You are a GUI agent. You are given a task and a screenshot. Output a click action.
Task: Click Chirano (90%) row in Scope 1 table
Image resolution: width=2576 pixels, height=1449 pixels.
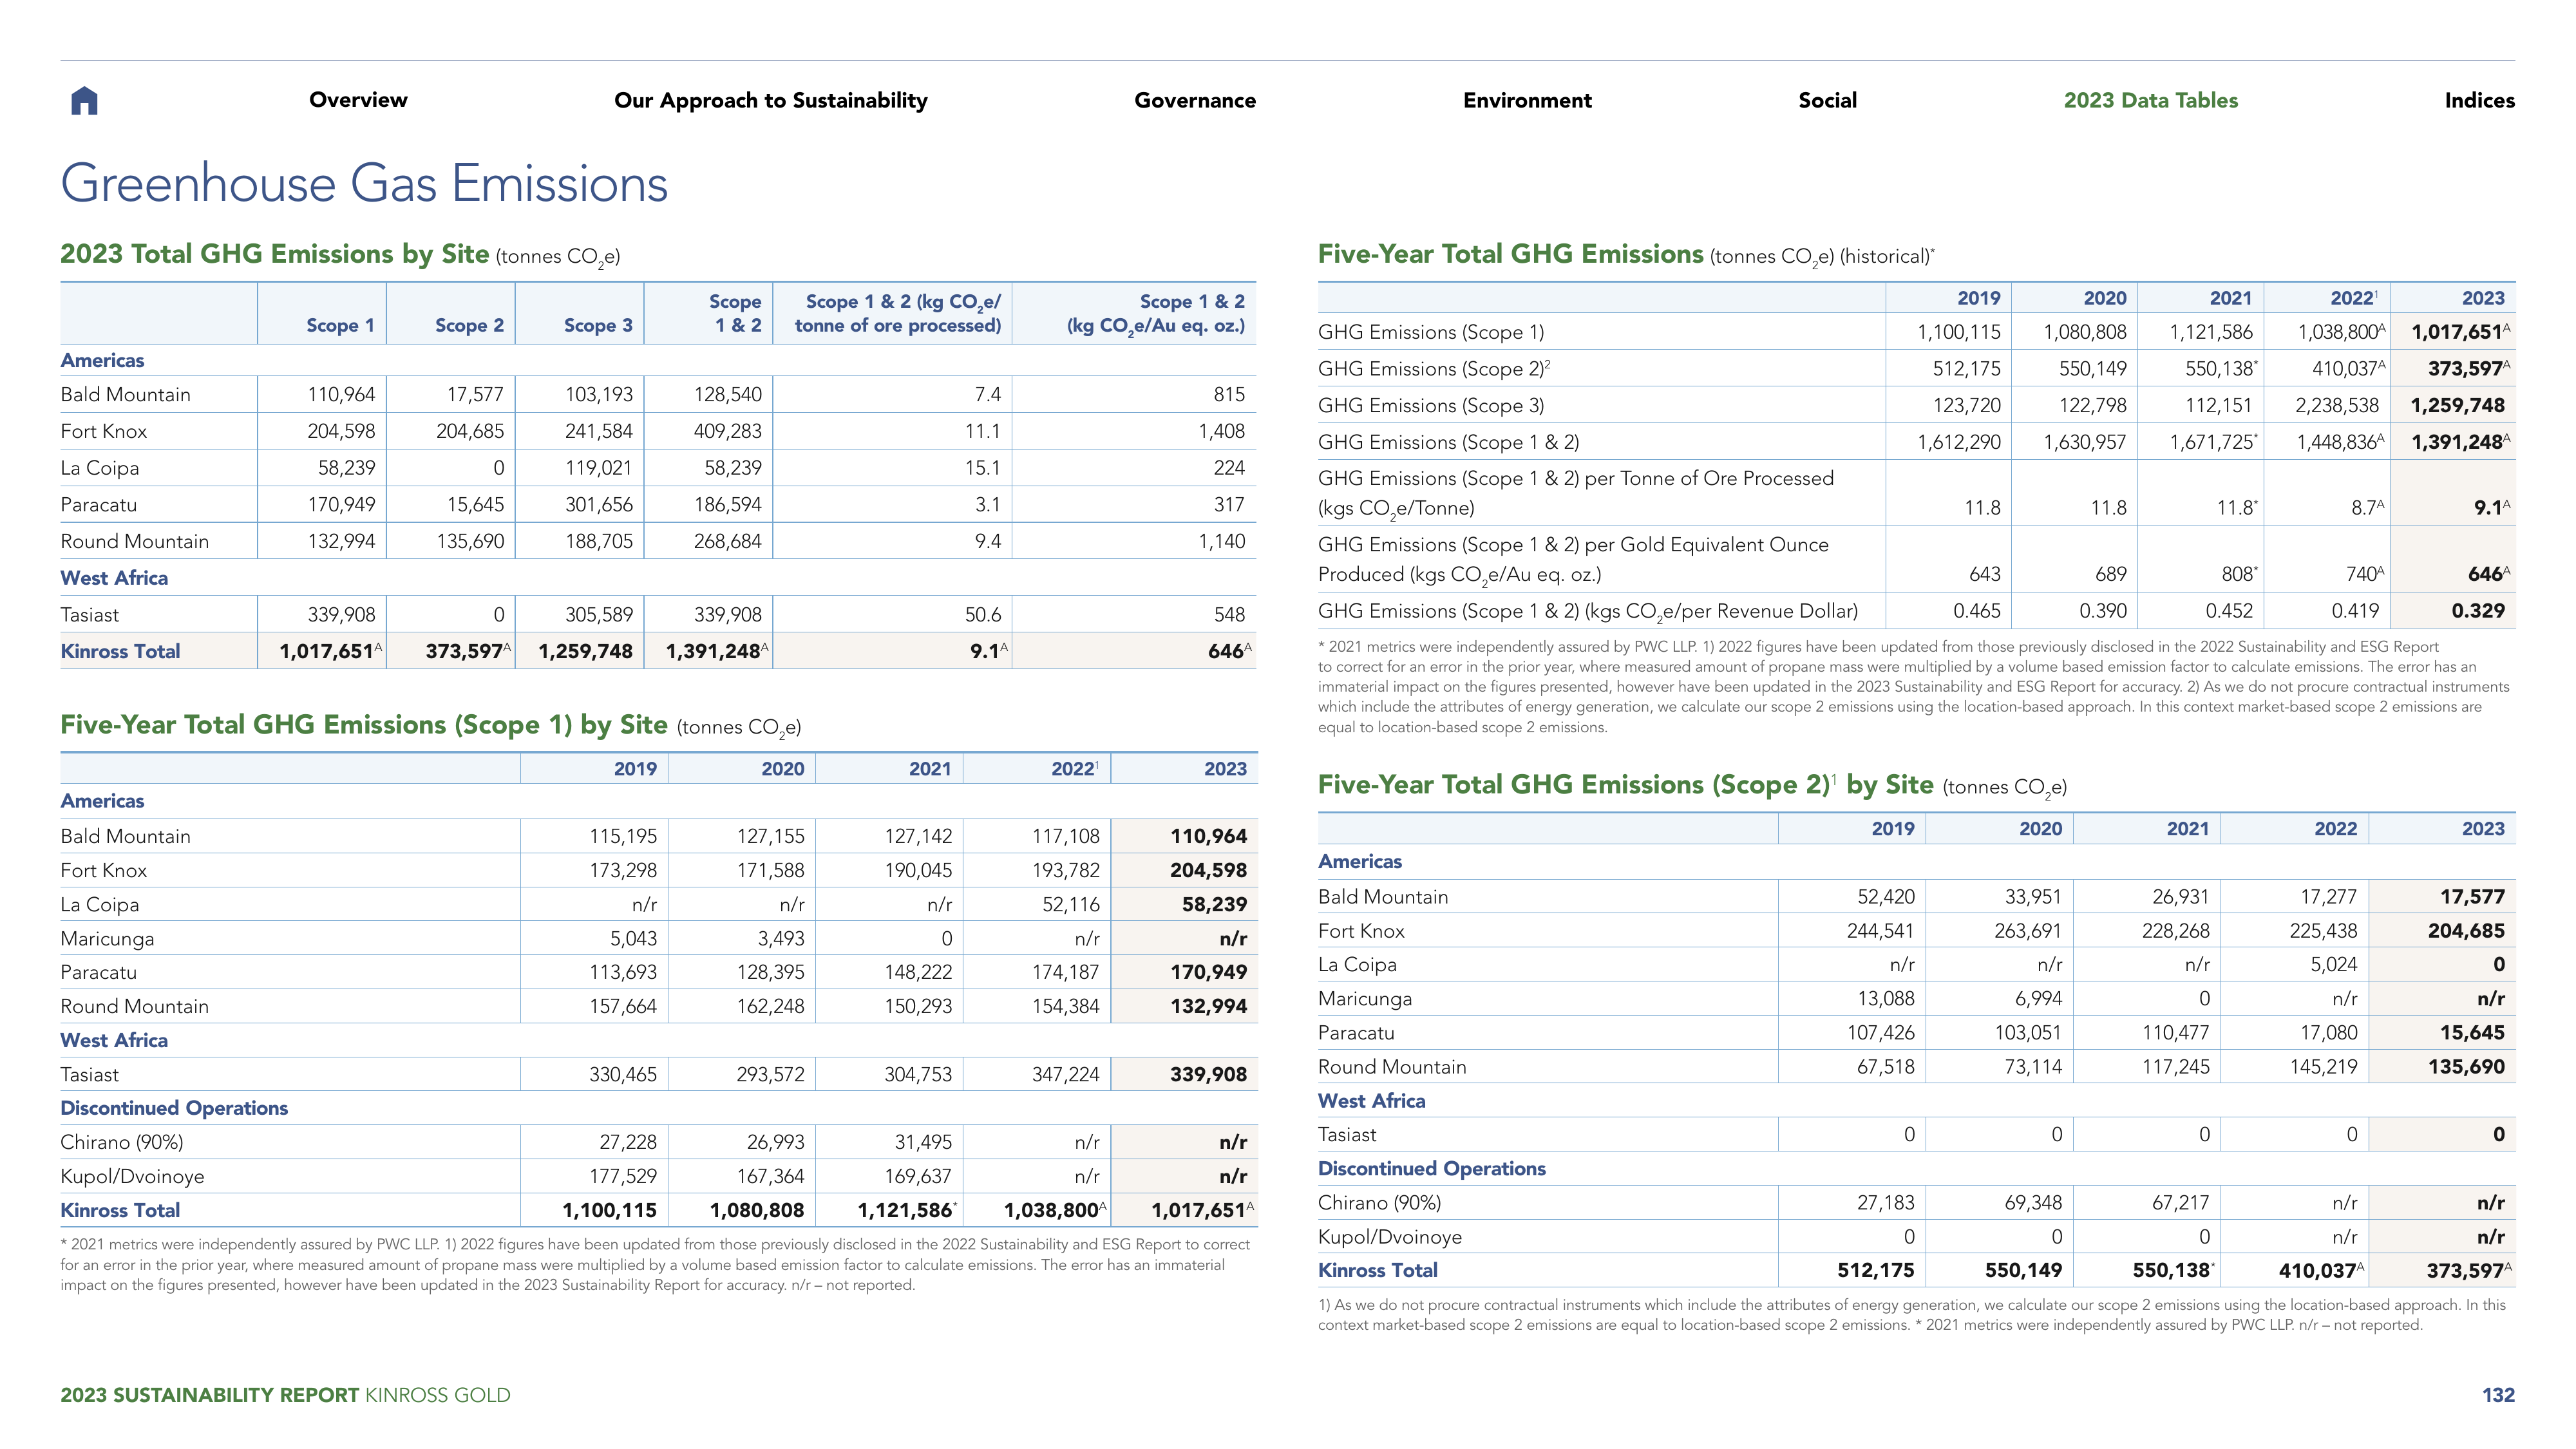[x=658, y=1142]
